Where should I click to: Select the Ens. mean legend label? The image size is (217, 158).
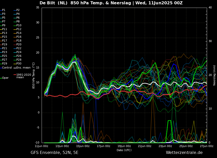tap(23, 68)
